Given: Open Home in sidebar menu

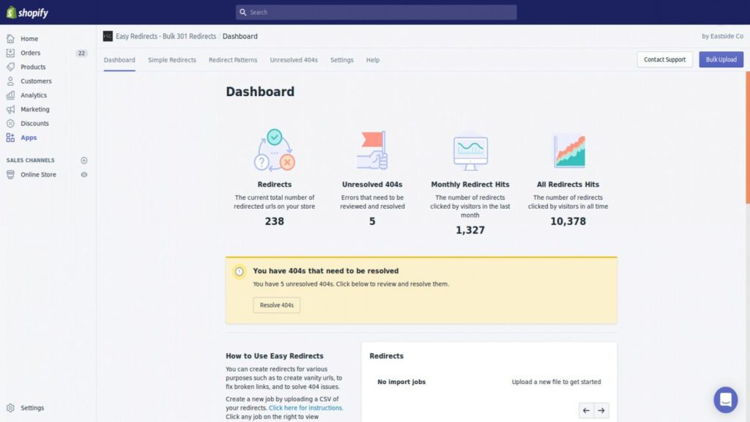Looking at the screenshot, I should (29, 39).
